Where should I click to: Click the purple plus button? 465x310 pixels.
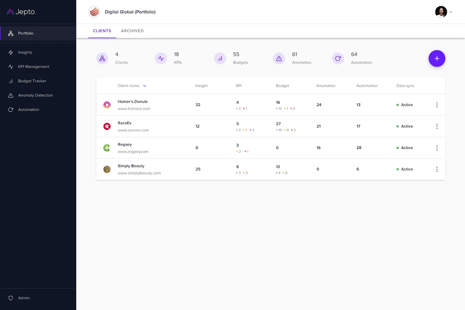click(x=437, y=58)
